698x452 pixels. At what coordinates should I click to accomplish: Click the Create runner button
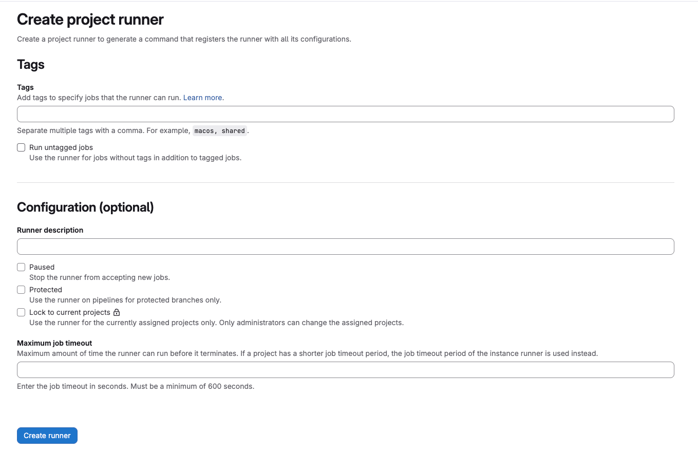pos(47,436)
